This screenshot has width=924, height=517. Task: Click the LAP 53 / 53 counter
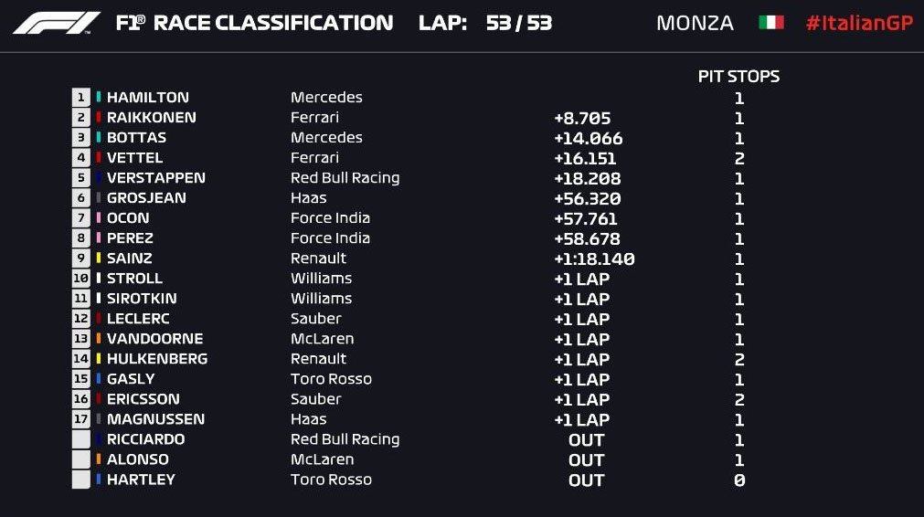pyautogui.click(x=484, y=23)
